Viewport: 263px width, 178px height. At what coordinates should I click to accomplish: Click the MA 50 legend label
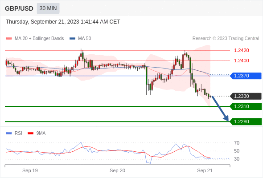tap(85, 39)
